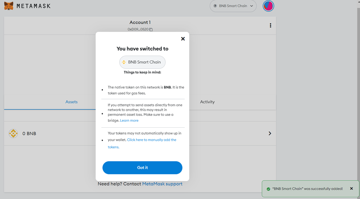The image size is (360, 199).
Task: Click the BNB Smart Chain pill in popup
Action: (x=142, y=62)
